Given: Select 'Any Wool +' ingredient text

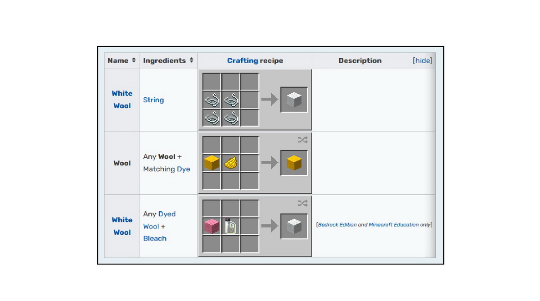Looking at the screenshot, I should tap(162, 157).
